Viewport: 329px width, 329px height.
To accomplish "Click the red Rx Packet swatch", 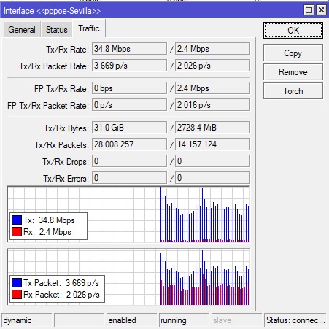I will (17, 294).
